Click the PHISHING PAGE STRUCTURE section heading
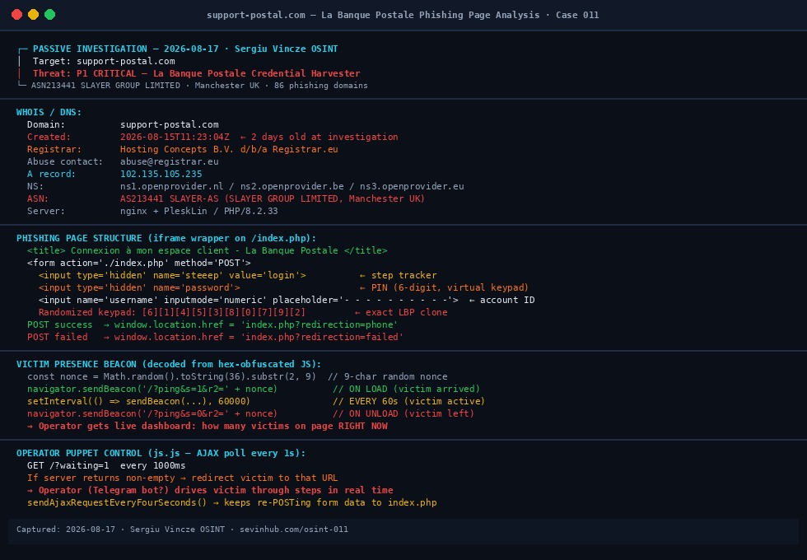The image size is (807, 560). (166, 238)
